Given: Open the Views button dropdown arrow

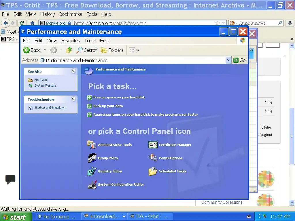Looking at the screenshot, I should 138,50.
